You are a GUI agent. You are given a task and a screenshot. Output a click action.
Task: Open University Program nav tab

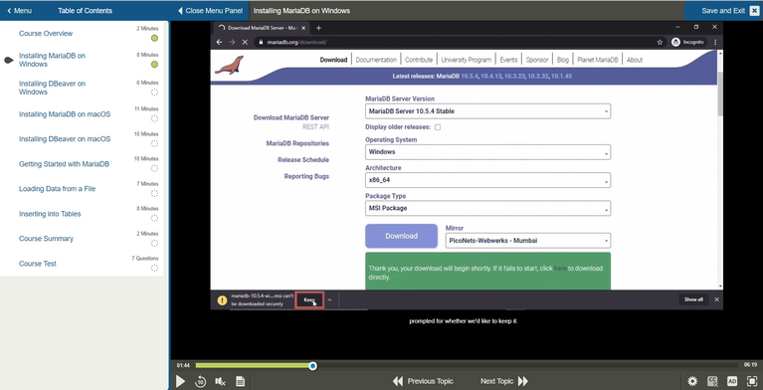467,60
